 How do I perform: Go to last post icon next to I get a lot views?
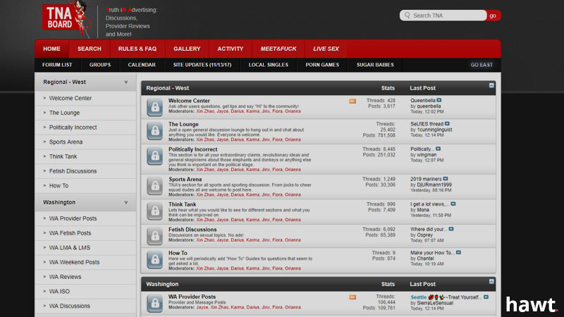tap(453, 204)
